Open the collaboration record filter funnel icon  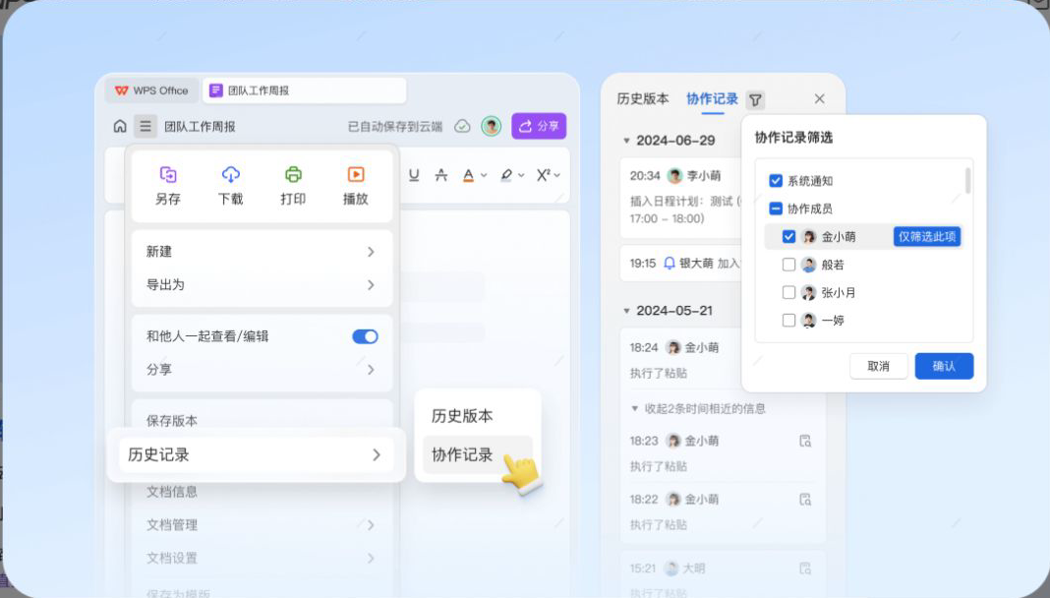point(755,99)
